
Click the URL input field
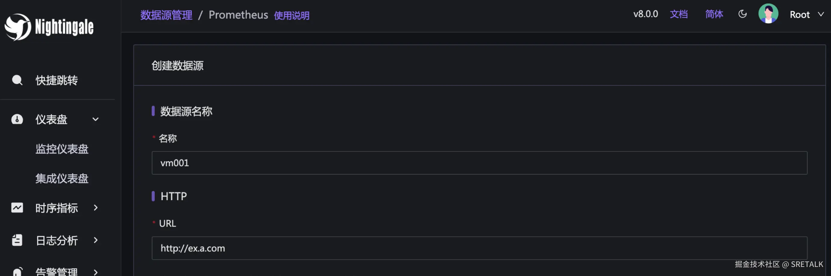[479, 248]
